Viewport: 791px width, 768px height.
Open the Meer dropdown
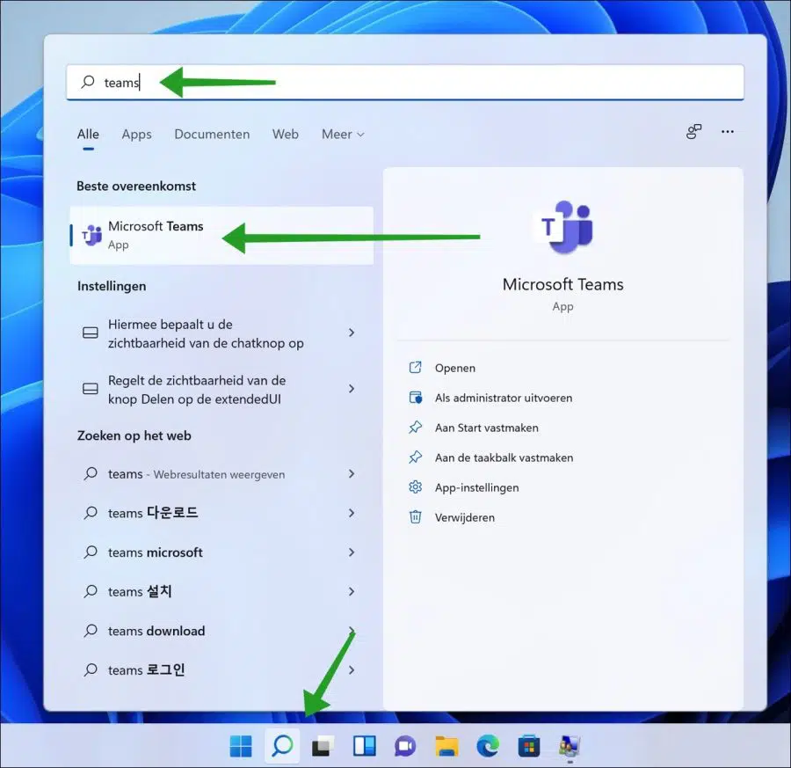click(x=343, y=135)
